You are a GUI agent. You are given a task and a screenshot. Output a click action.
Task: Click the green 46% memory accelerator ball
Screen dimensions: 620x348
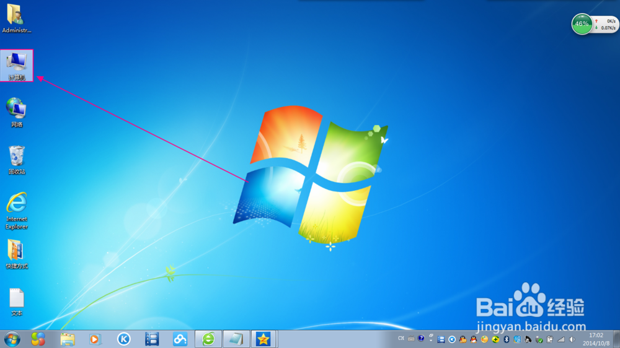(582, 24)
